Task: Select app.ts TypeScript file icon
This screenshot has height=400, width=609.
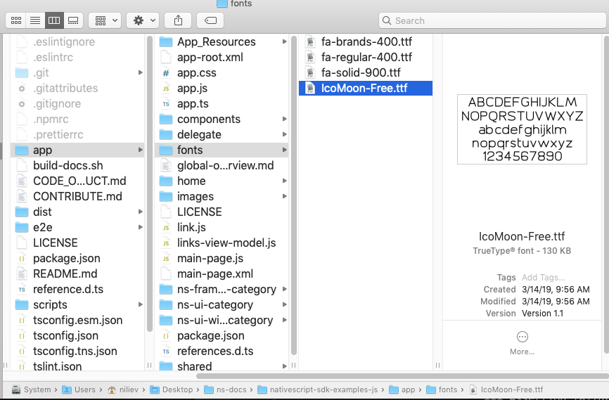Action: [166, 103]
